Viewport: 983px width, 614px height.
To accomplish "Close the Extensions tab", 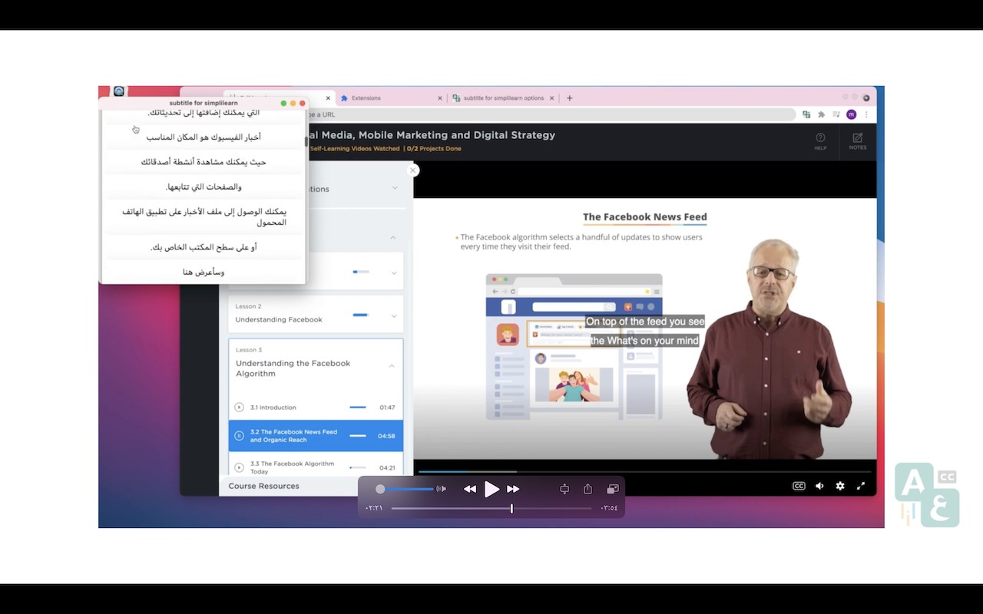I will click(440, 98).
